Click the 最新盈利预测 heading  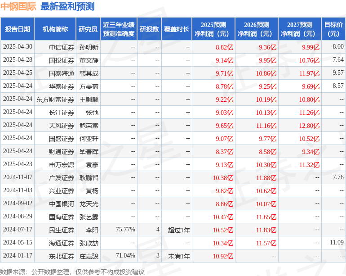click(x=67, y=6)
